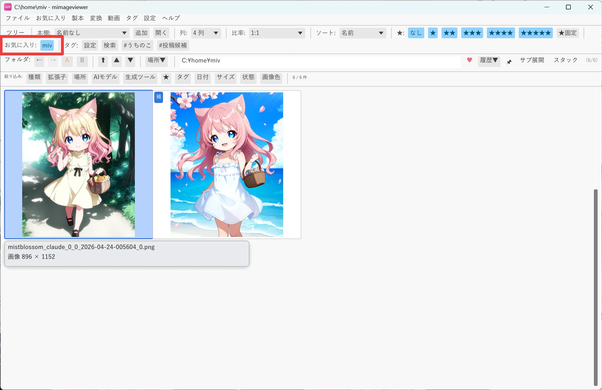Click the #投稿候補 tag button
602x390 pixels.
173,45
